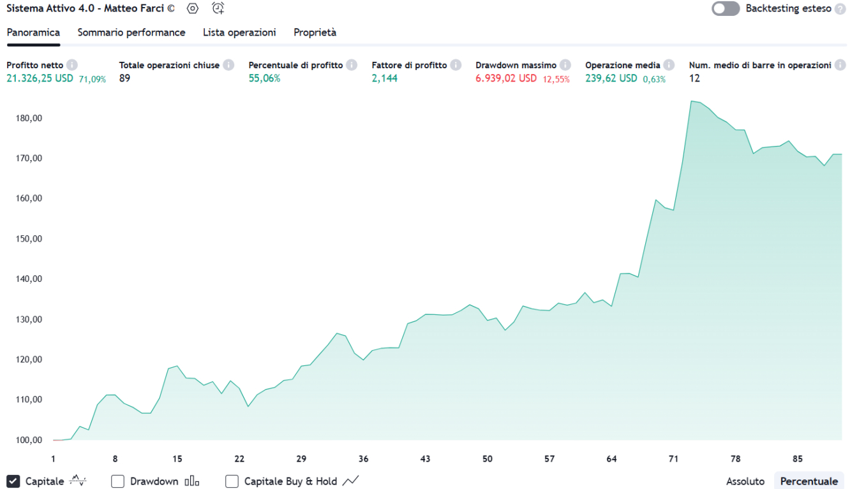Open the Proprietà tab
The width and height of the screenshot is (850, 489).
click(x=315, y=33)
